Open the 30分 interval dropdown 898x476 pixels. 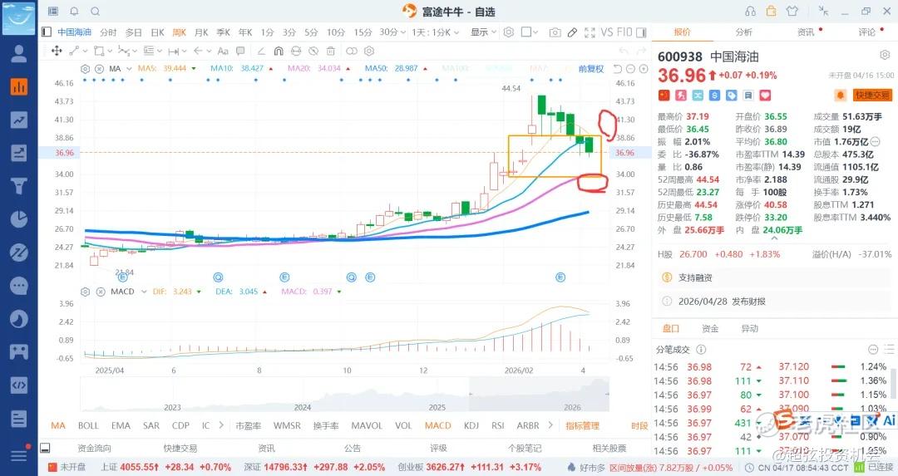392,32
